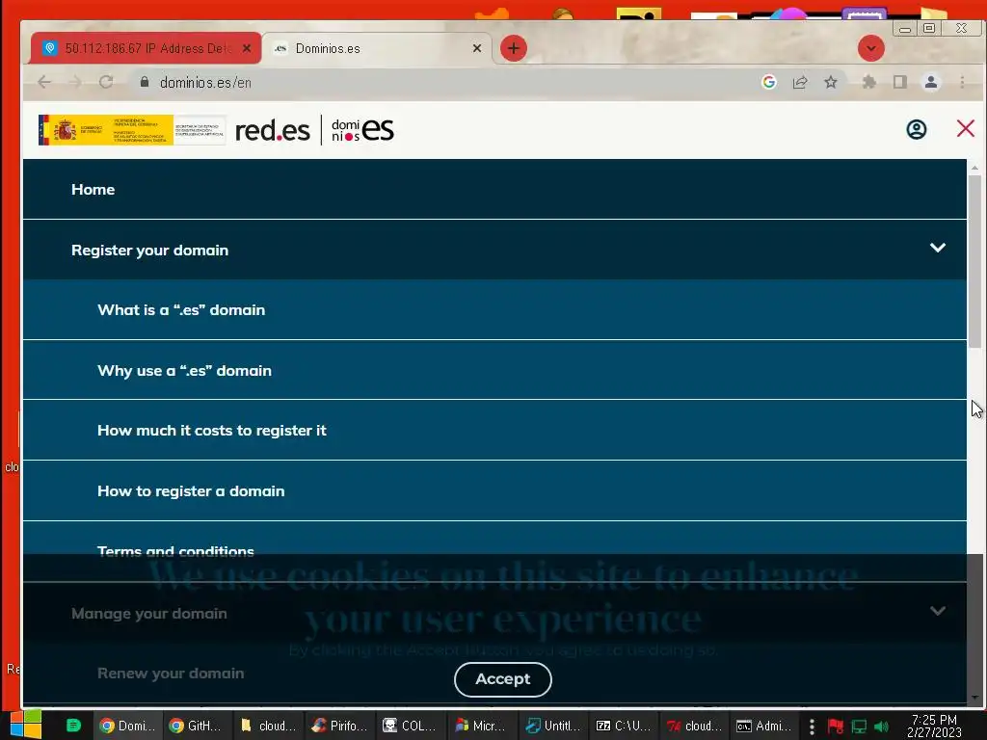
Task: Open the Pirifo... taskbar item
Action: tap(340, 726)
